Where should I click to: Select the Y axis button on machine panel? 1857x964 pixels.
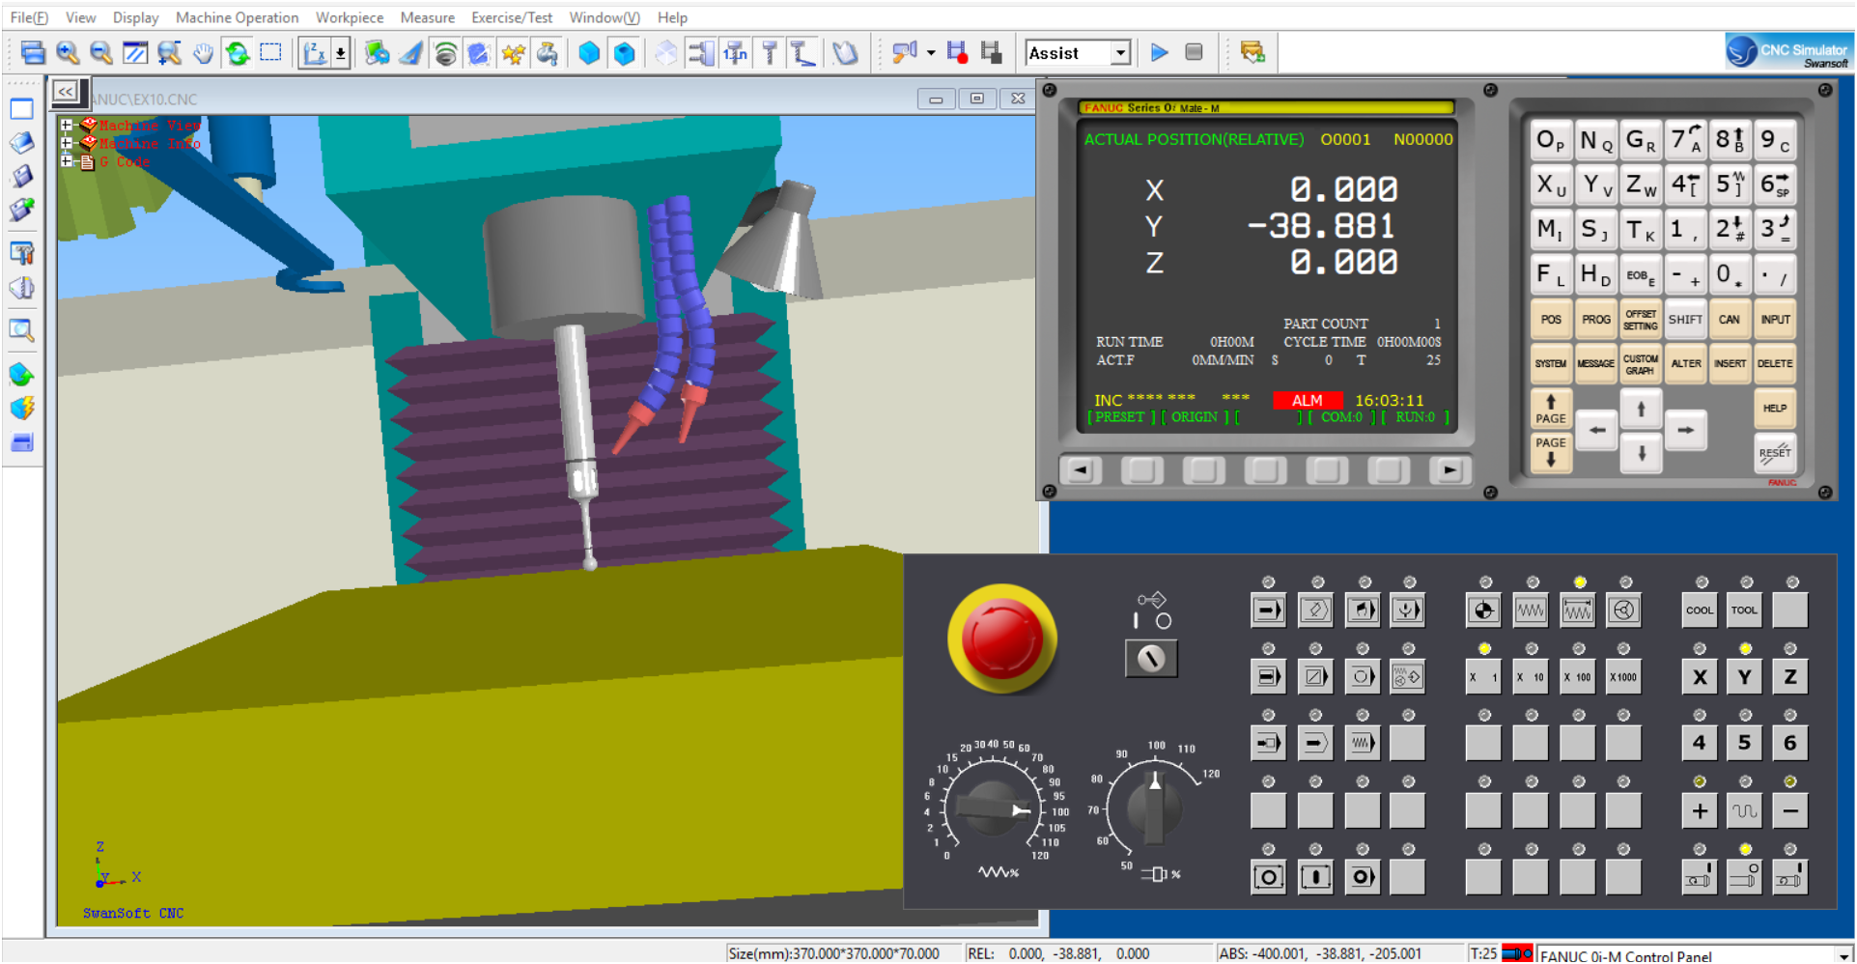point(1744,677)
